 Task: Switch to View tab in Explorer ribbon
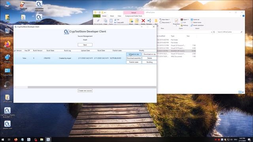[119, 16]
